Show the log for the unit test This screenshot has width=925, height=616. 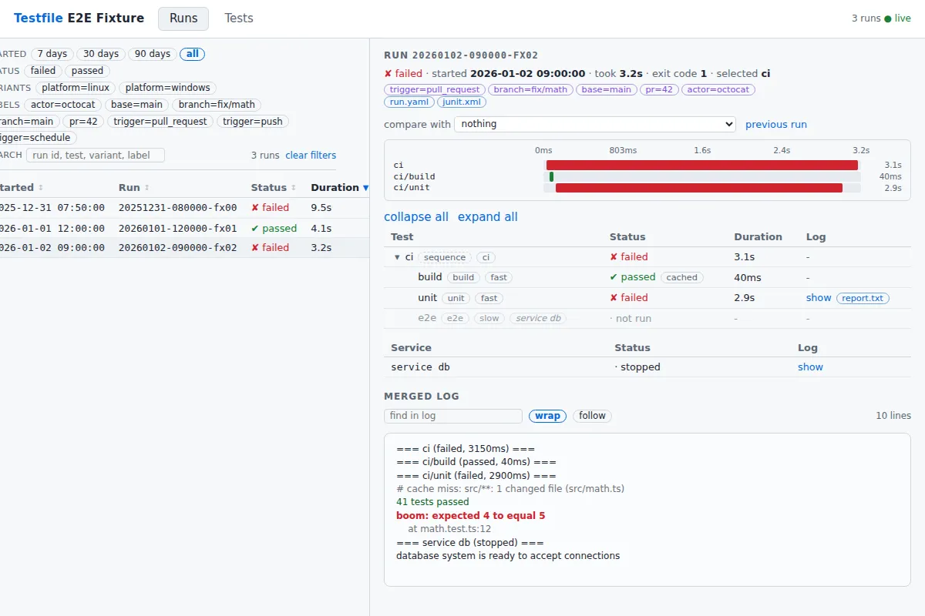(819, 298)
